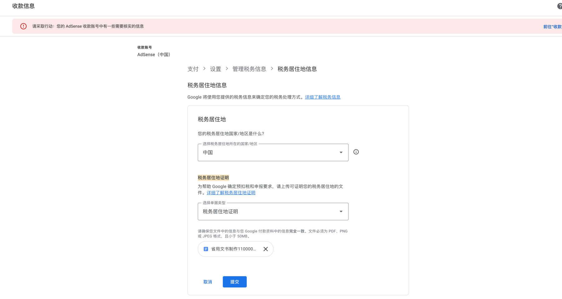Remove the uploaded 省局文书制作 file

coord(266,249)
